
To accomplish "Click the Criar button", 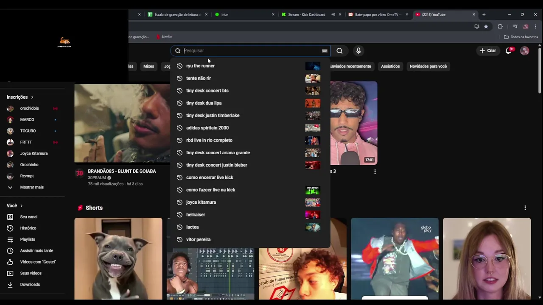I will click(x=488, y=51).
